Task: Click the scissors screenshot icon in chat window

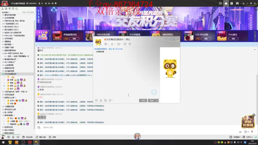Action: point(101,101)
